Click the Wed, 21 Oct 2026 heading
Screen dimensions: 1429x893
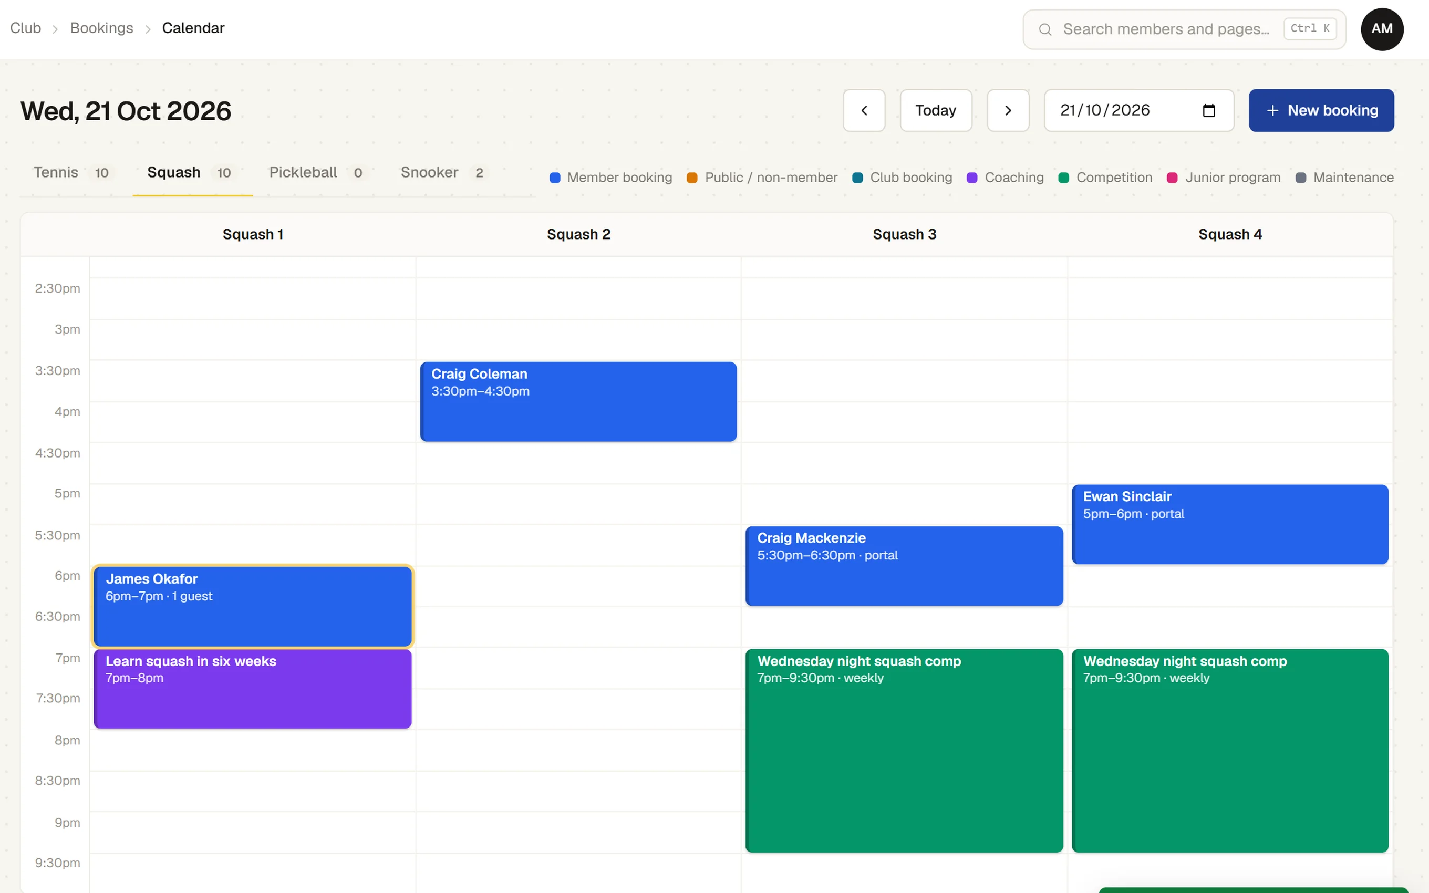point(126,111)
